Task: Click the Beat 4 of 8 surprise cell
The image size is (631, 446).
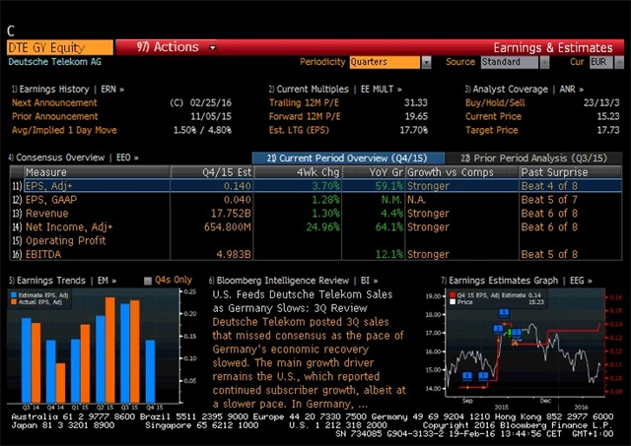Action: [x=549, y=186]
